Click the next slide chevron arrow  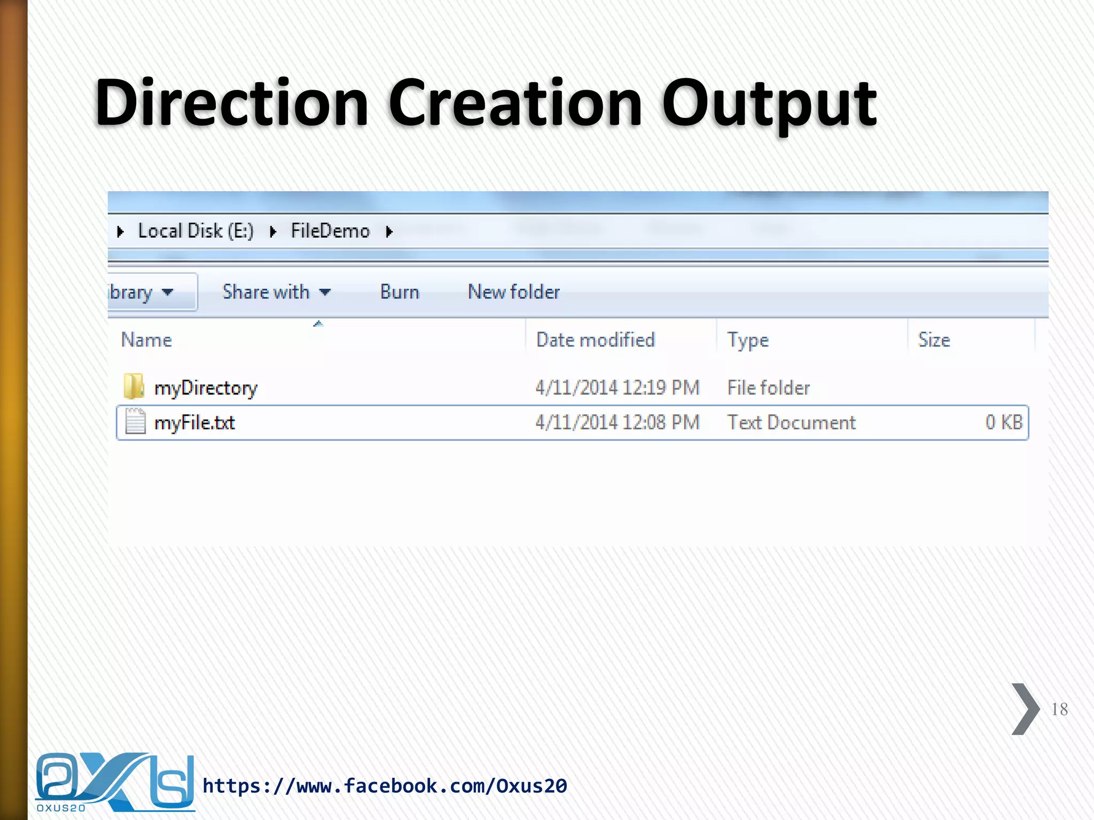click(1026, 709)
